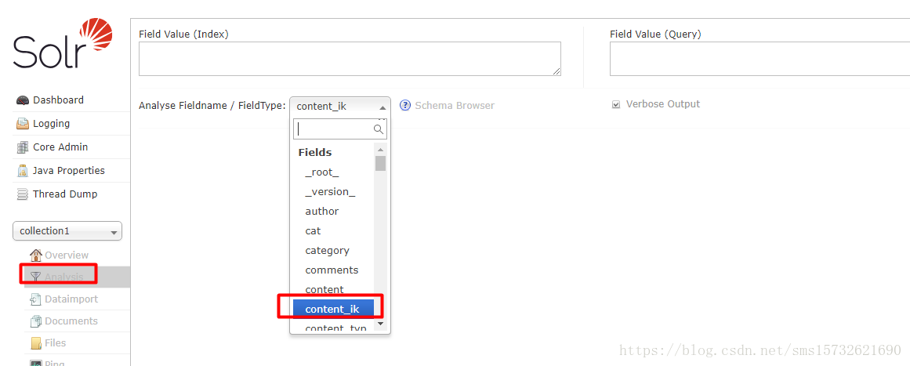Click the Core Admin server icon
Viewport: 910px width, 366px height.
(23, 147)
